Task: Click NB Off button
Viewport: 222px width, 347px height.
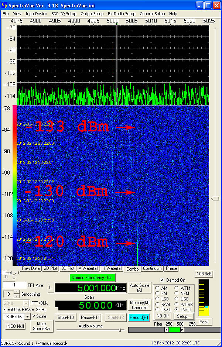Action: 163,316
